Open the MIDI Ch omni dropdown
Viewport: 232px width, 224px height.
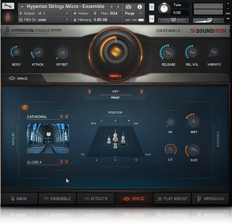44,20
